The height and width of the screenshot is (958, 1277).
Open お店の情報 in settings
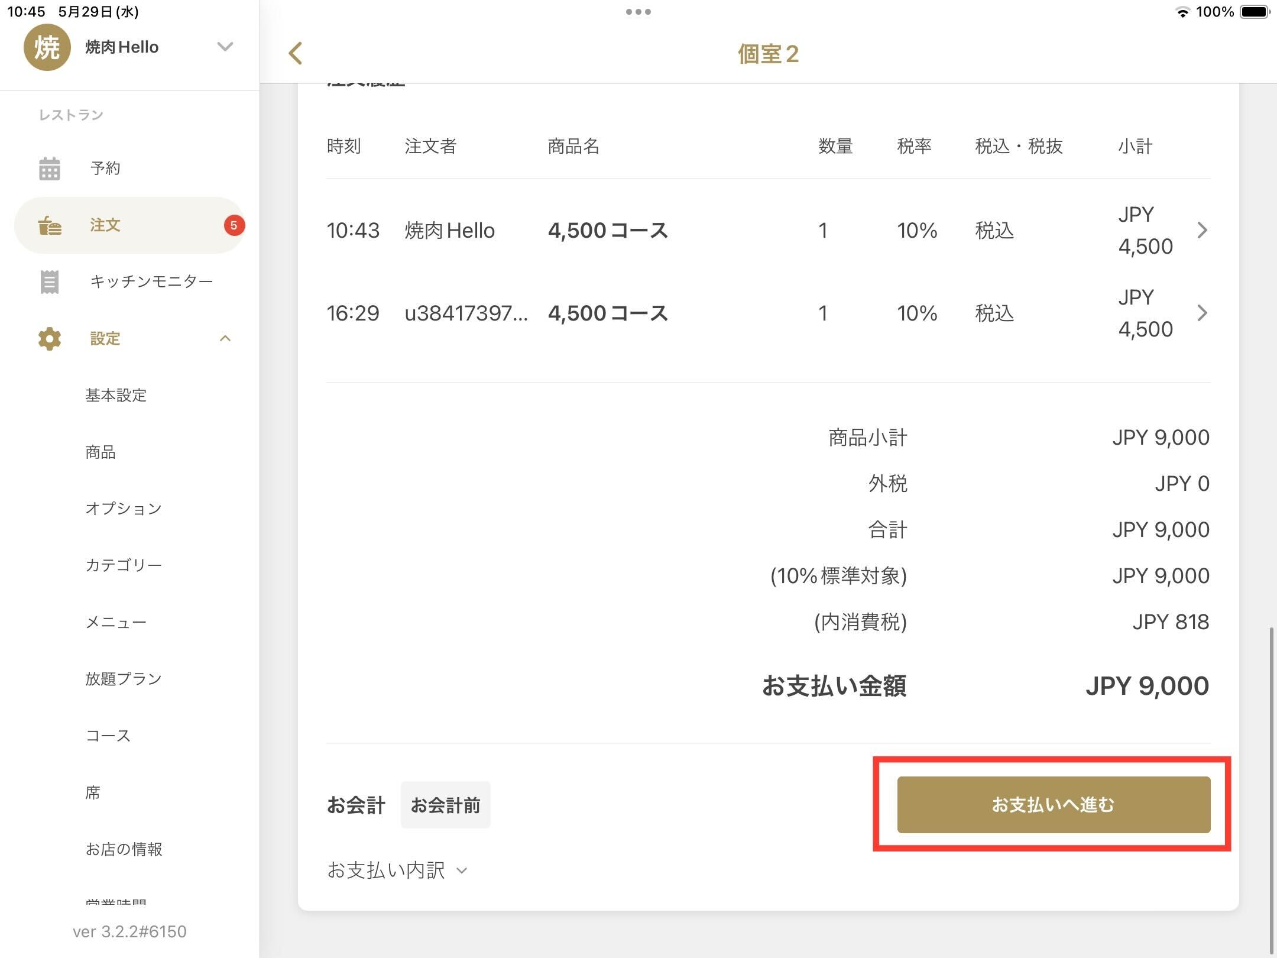(124, 849)
